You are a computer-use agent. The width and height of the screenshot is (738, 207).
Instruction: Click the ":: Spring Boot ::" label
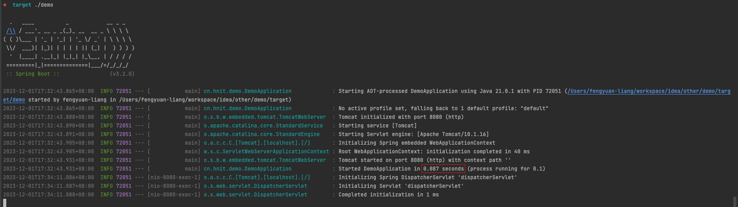[33, 74]
